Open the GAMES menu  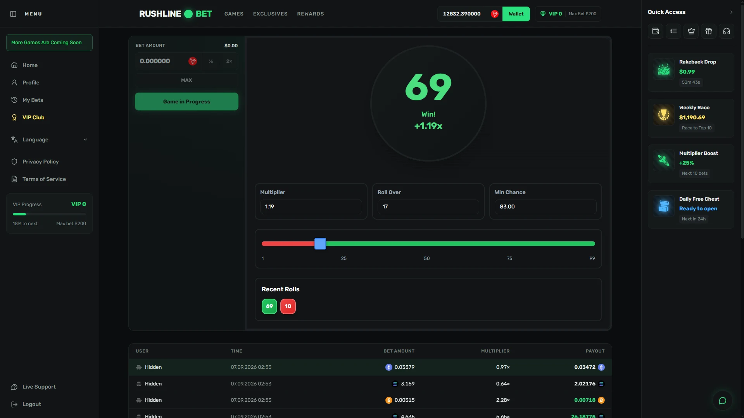[234, 14]
